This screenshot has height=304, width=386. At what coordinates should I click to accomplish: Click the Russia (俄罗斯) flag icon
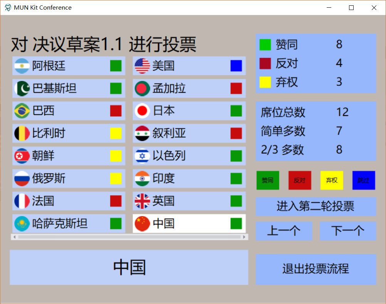pos(22,179)
